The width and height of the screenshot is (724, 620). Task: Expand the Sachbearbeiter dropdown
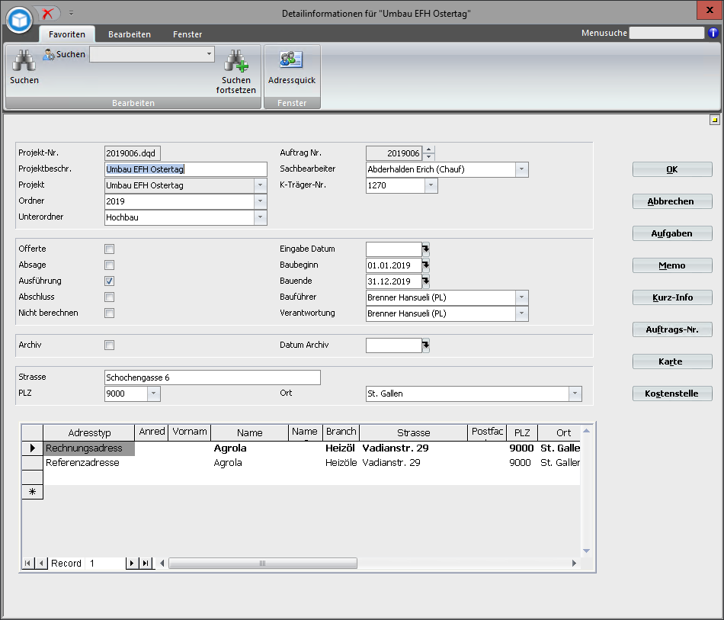521,169
